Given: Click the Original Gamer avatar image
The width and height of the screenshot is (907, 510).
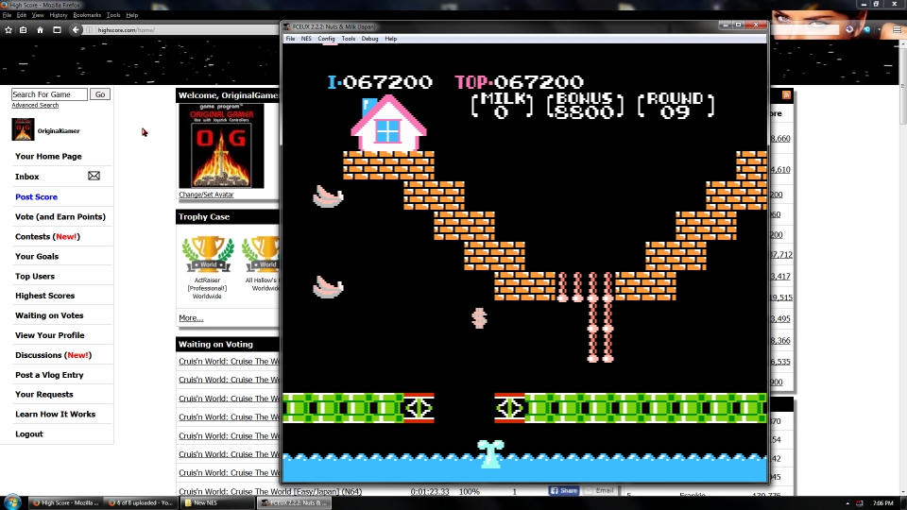Looking at the screenshot, I should click(221, 145).
